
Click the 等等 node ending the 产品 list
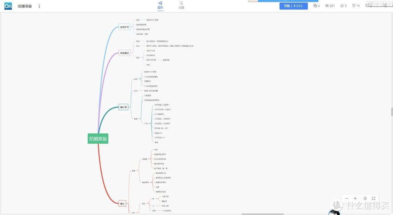tap(156, 142)
